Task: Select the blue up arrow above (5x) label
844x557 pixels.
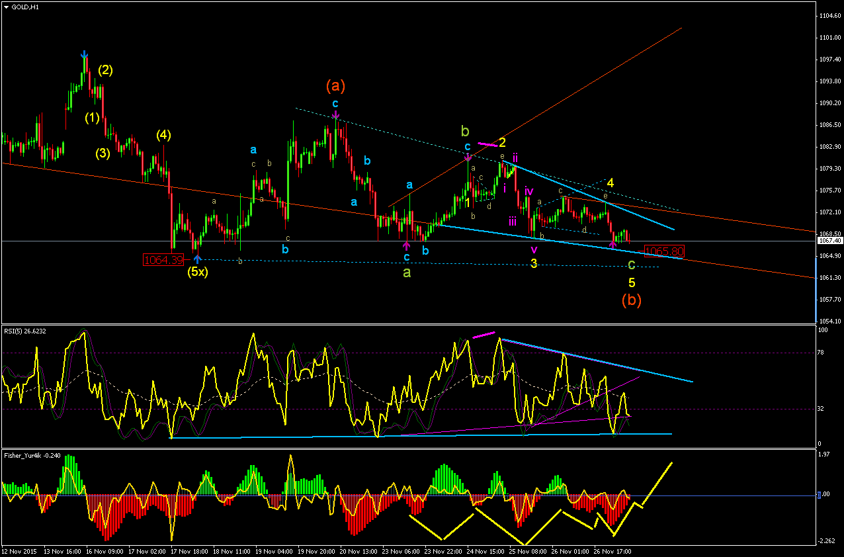Action: click(197, 259)
